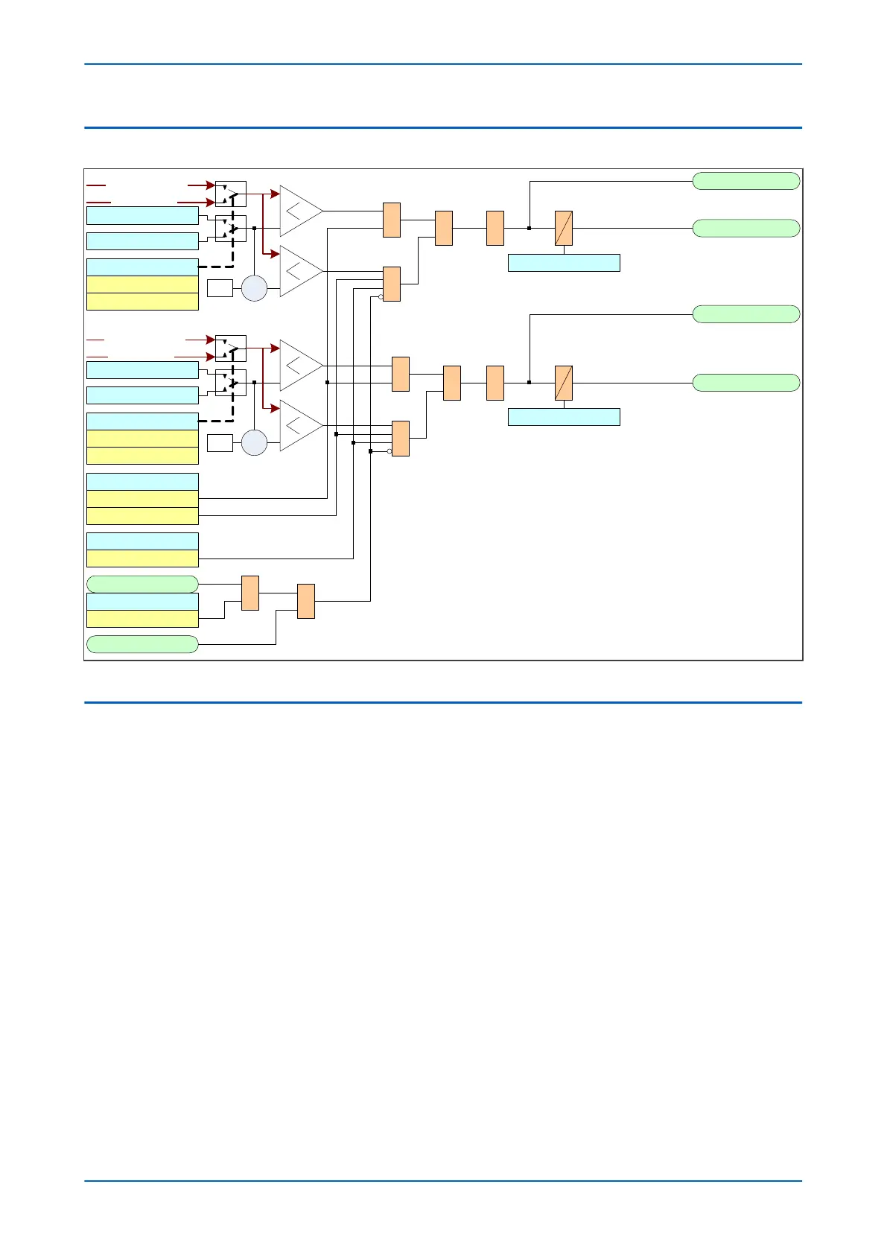Click the upper grey circle symbol
Screen dimensions: 887x1254
point(255,288)
